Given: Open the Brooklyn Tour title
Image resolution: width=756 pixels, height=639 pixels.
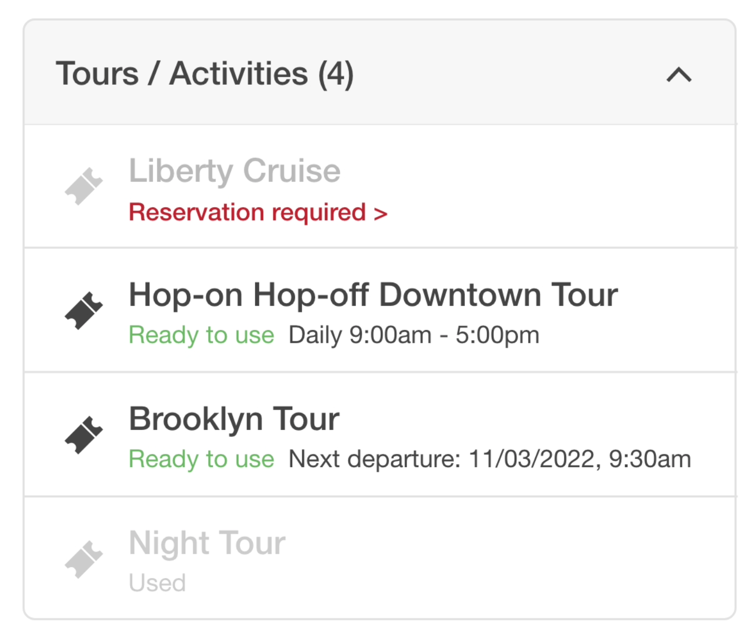Looking at the screenshot, I should coord(234,419).
